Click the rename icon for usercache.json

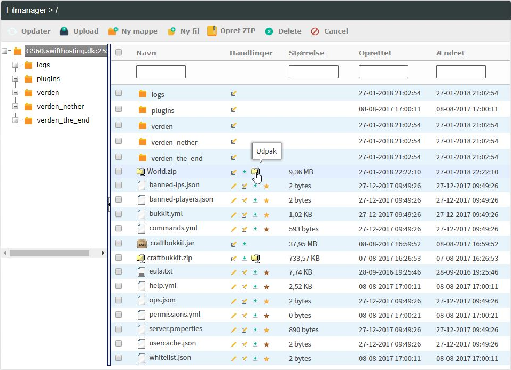coord(245,344)
